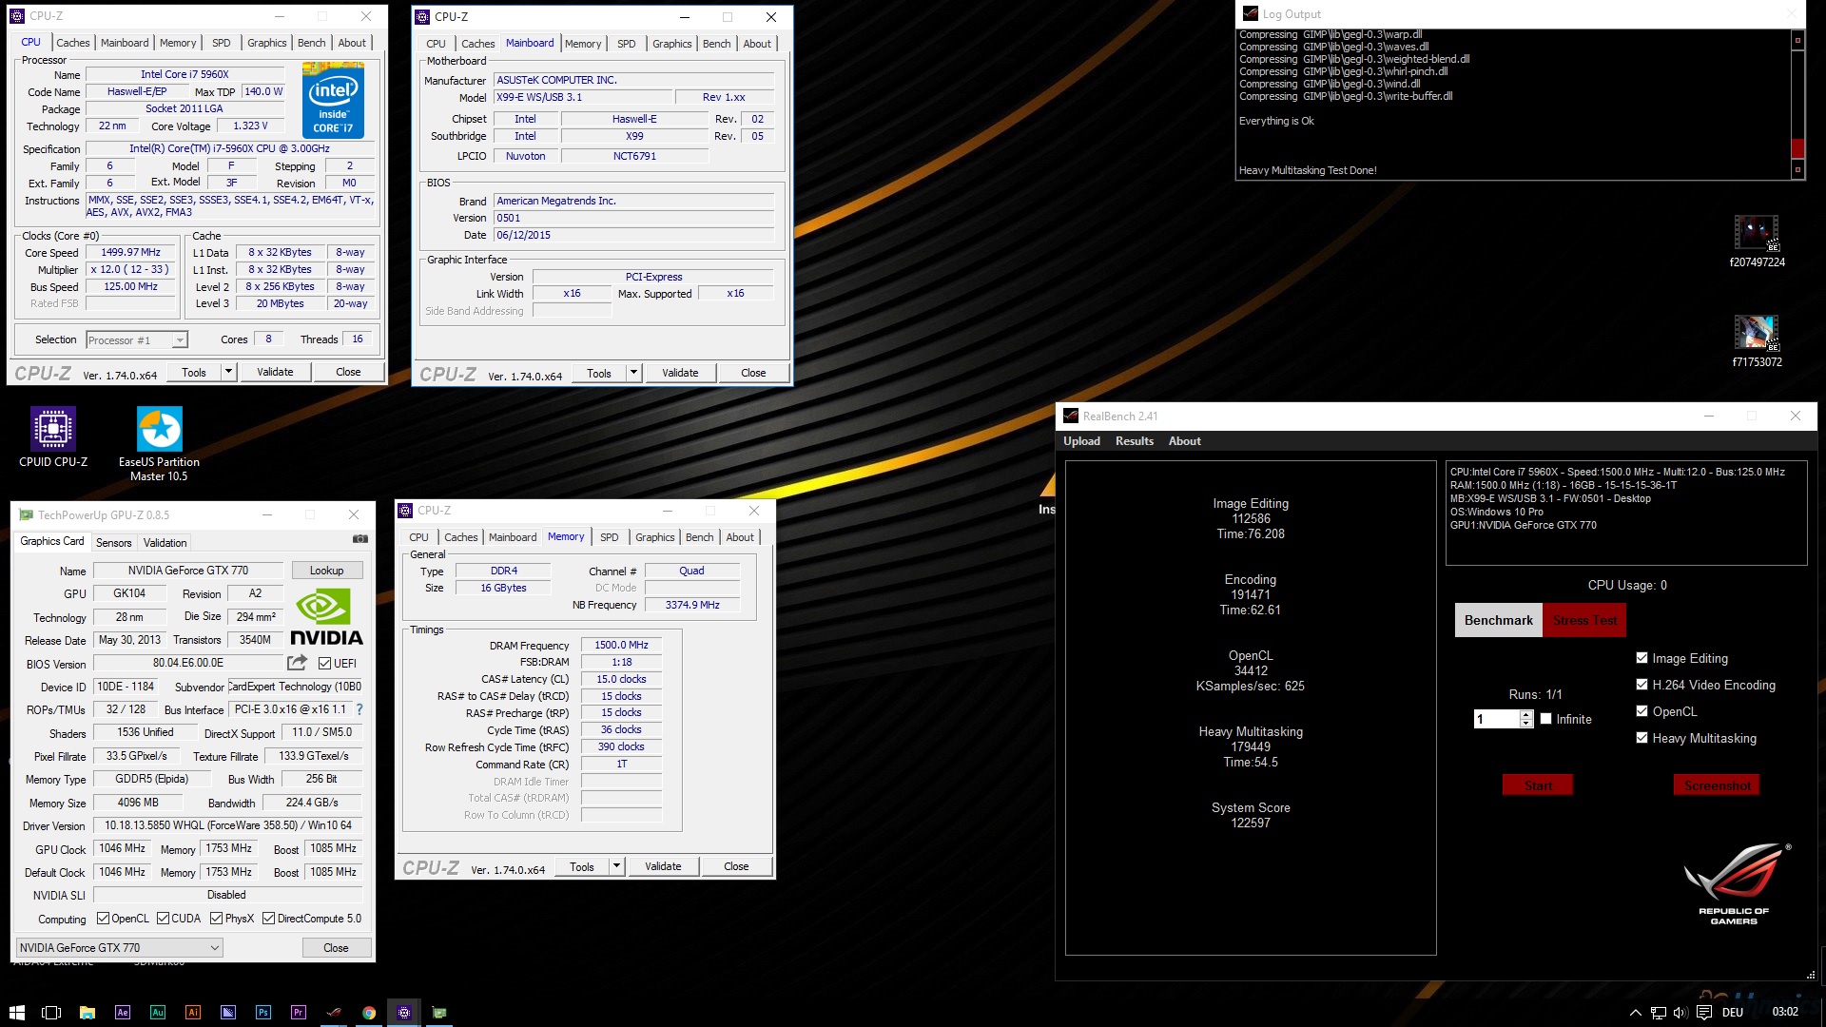Image resolution: width=1826 pixels, height=1027 pixels.
Task: Uncheck H.264 Video Encoding in RealBench
Action: point(1641,684)
